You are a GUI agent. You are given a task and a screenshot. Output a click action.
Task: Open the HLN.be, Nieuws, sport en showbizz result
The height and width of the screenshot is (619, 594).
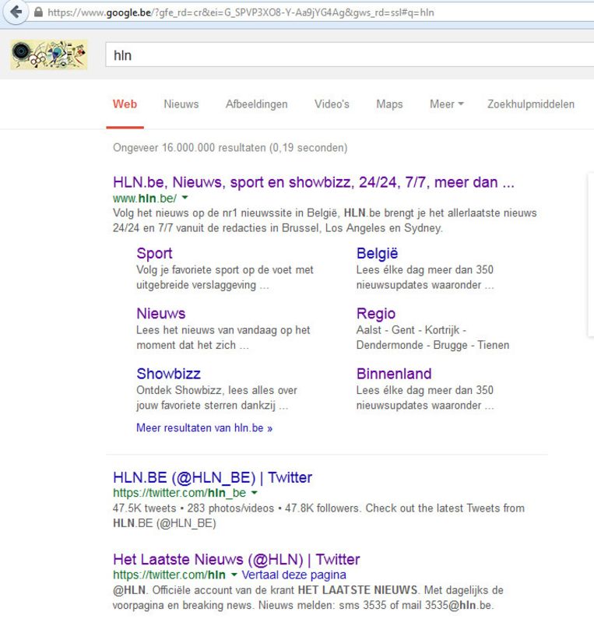coord(314,182)
